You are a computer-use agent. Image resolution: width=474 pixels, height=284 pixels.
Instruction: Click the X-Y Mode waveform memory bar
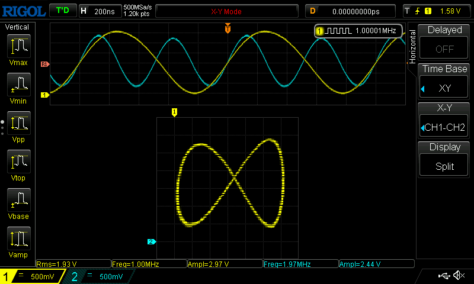coord(227,11)
